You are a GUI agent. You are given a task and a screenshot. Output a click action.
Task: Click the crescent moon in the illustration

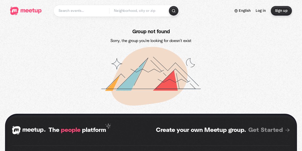(x=191, y=63)
